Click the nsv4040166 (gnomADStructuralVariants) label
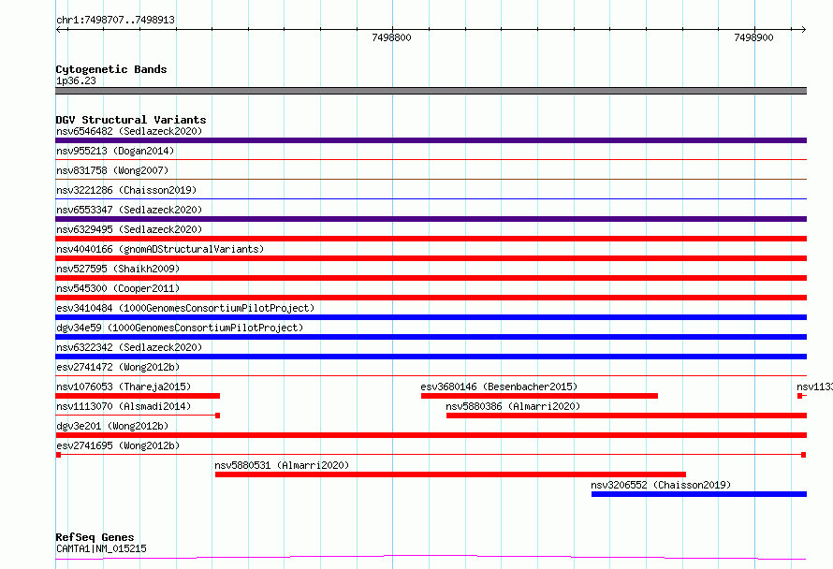This screenshot has width=833, height=569. pyautogui.click(x=160, y=249)
